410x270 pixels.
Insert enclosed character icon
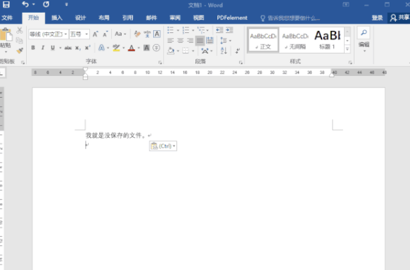coord(156,48)
